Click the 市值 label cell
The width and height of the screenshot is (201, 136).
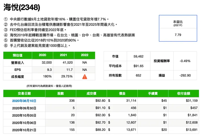click(115, 56)
